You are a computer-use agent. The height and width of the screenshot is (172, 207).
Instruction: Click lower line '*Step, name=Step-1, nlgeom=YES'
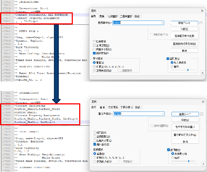point(39,138)
